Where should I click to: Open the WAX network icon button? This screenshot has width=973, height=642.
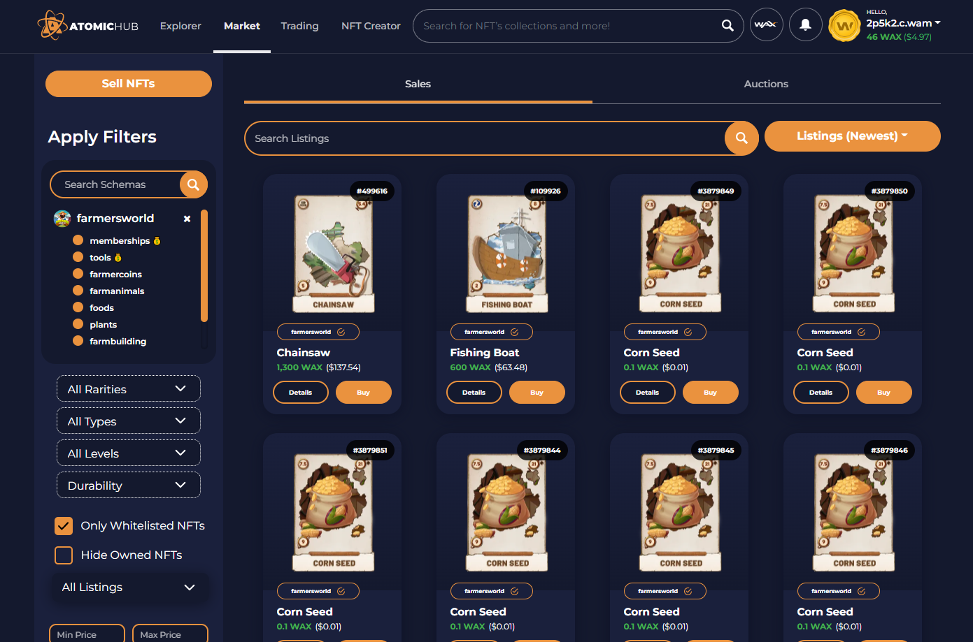[766, 25]
